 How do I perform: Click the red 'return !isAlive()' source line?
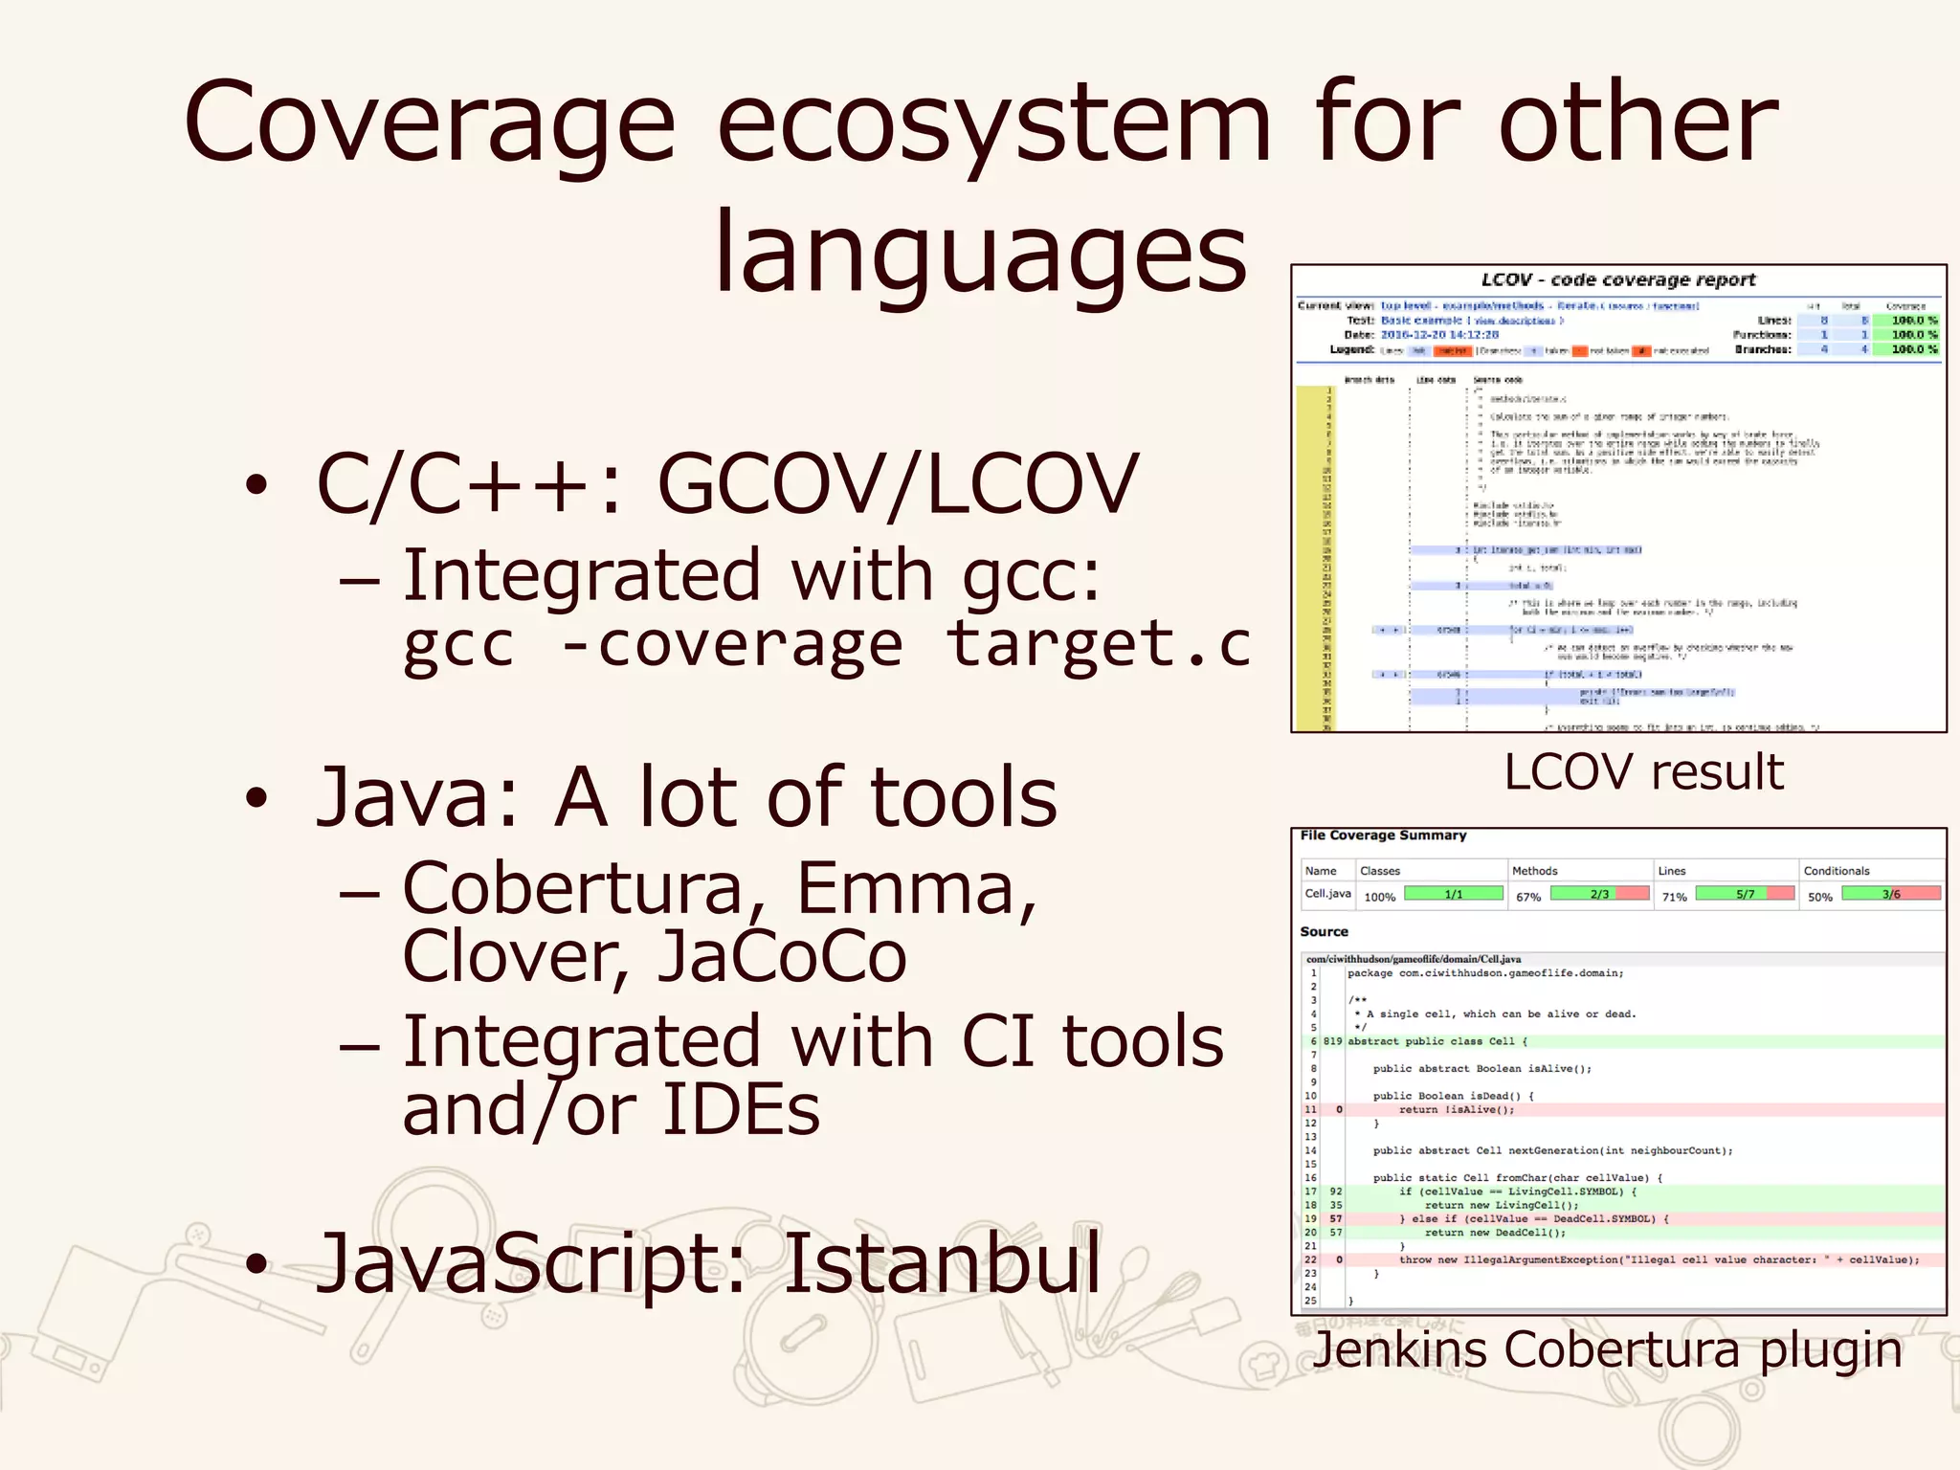pyautogui.click(x=1457, y=1110)
